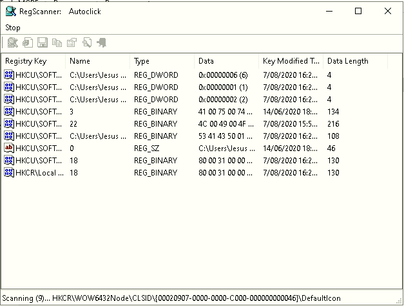Click the binary icon of the row with length 108
The height and width of the screenshot is (306, 404).
(x=9, y=136)
